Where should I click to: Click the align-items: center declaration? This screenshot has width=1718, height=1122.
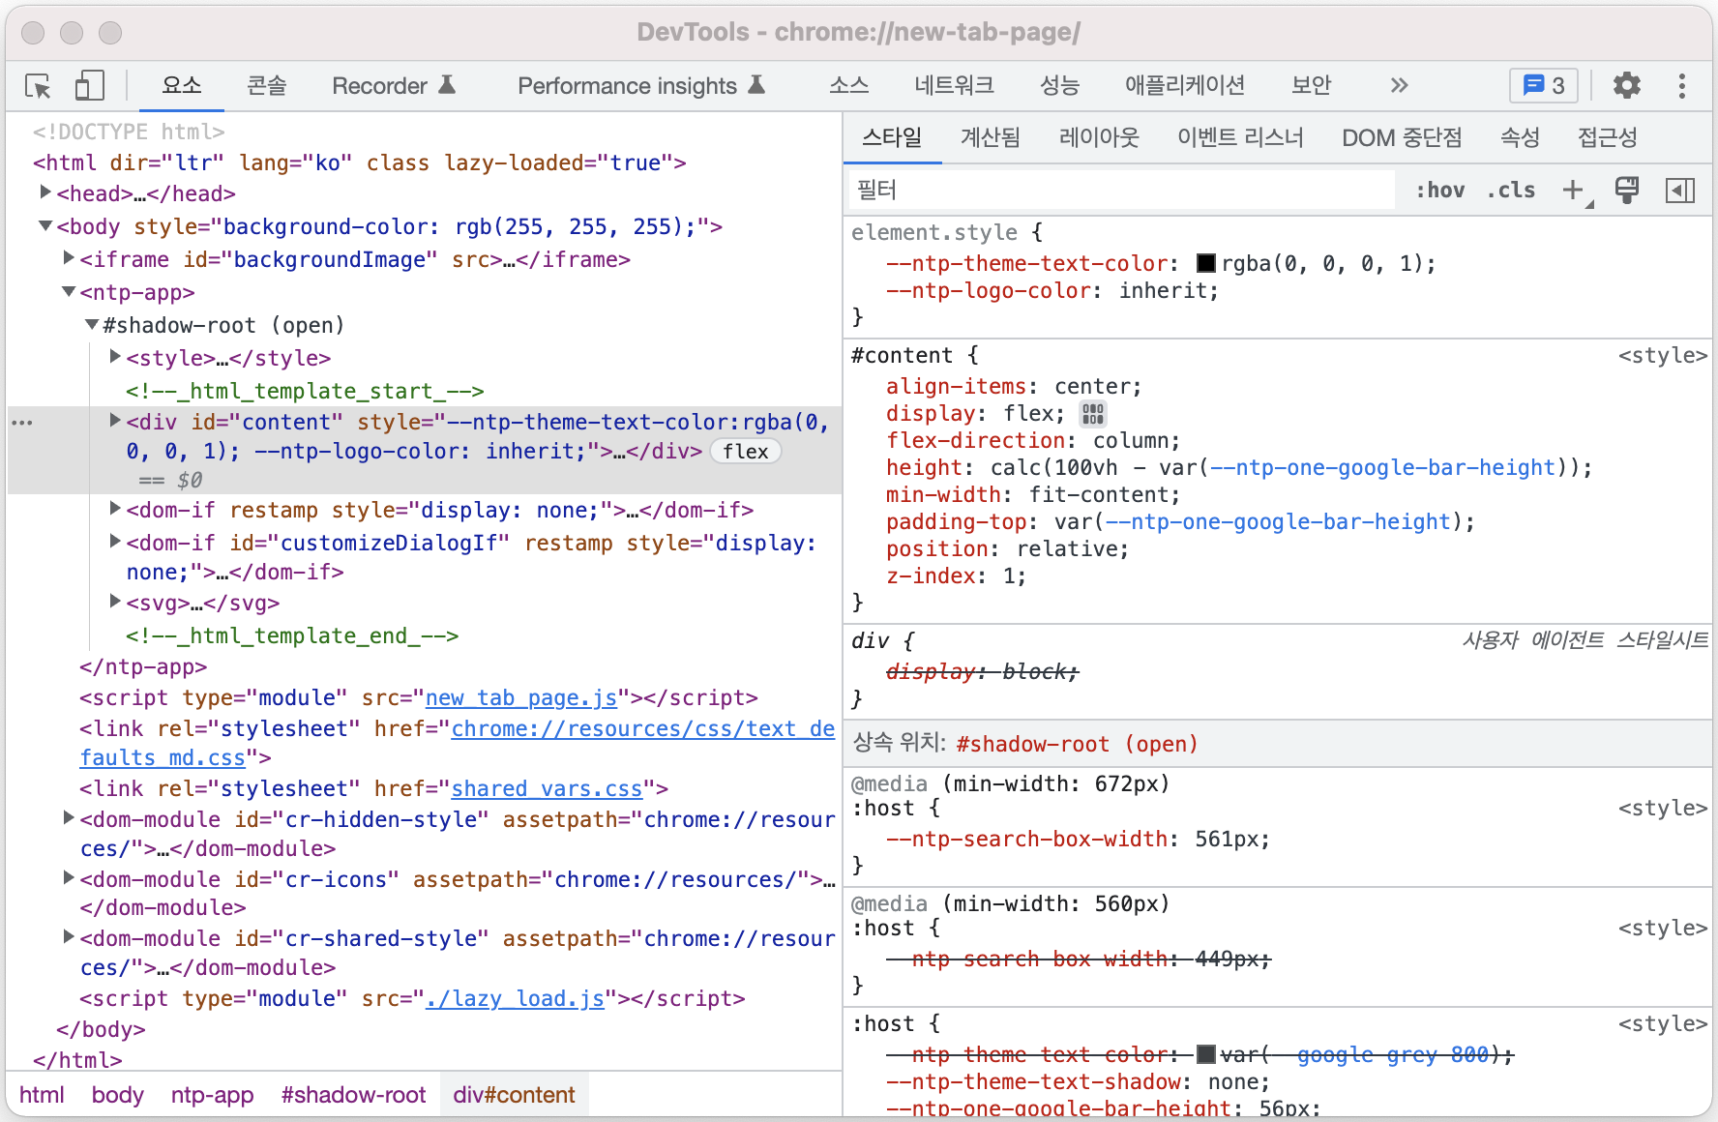click(x=1014, y=387)
